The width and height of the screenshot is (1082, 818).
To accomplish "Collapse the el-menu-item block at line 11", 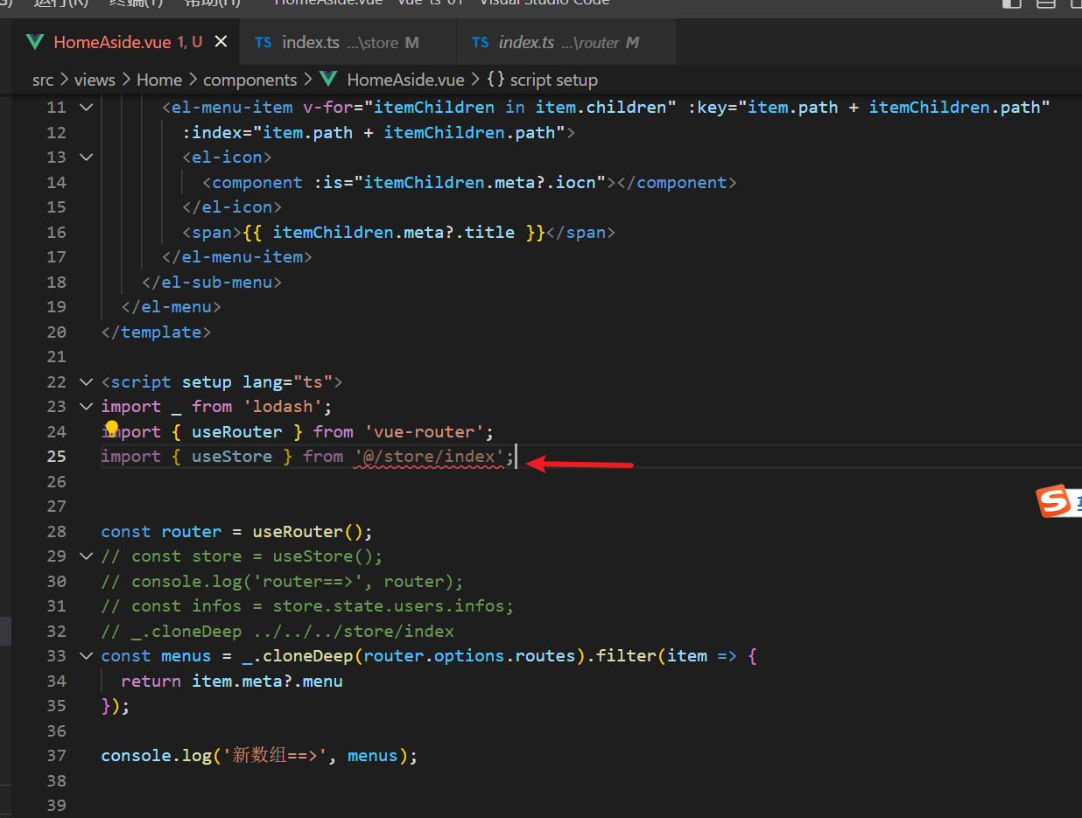I will [86, 107].
